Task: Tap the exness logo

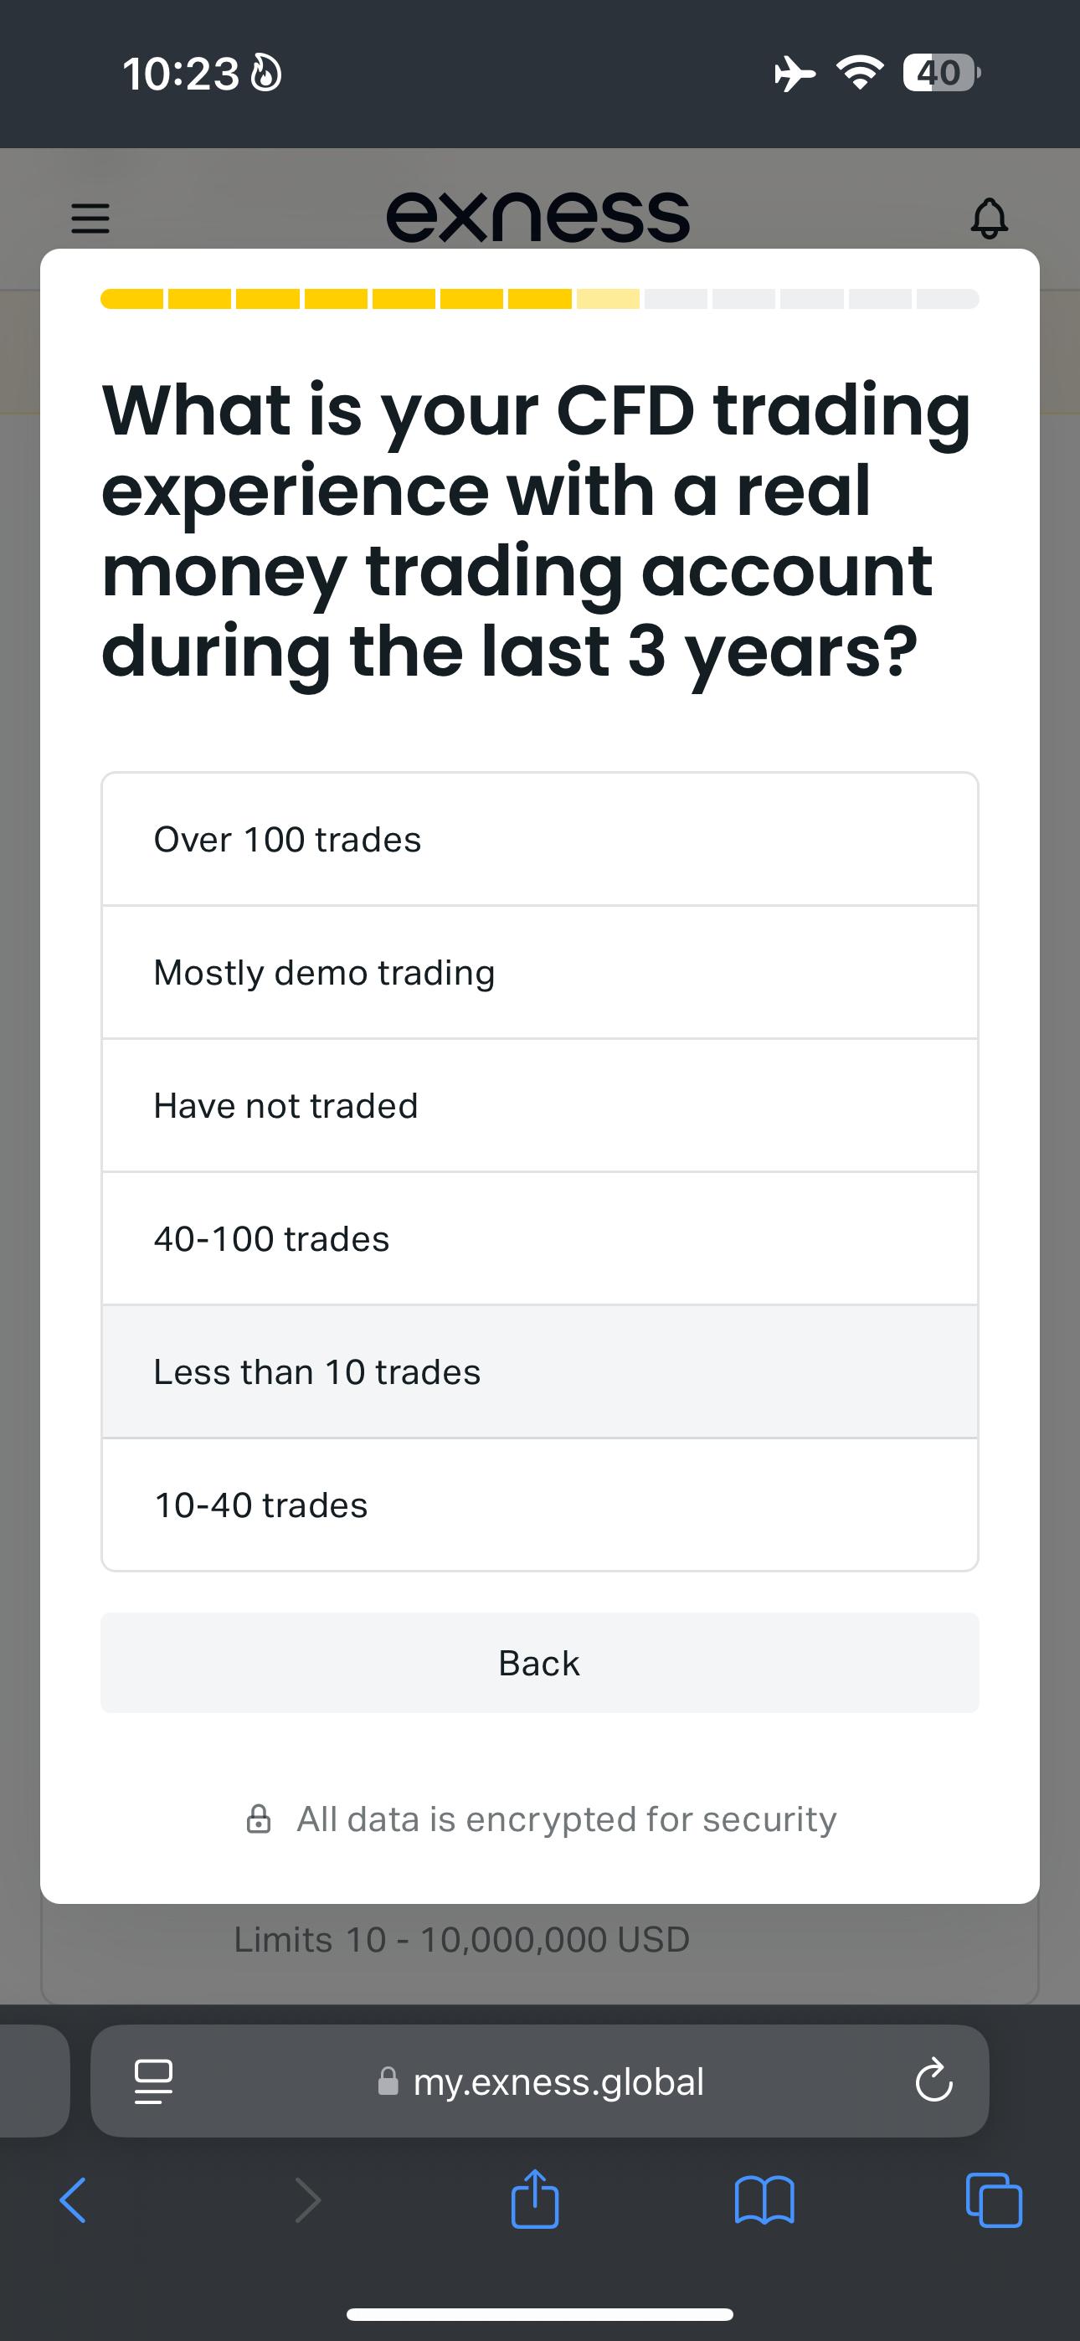Action: tap(538, 216)
